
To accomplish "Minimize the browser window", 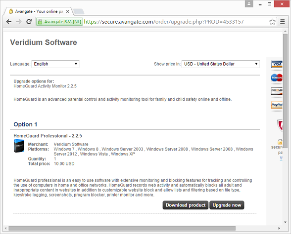I will (x=260, y=4).
